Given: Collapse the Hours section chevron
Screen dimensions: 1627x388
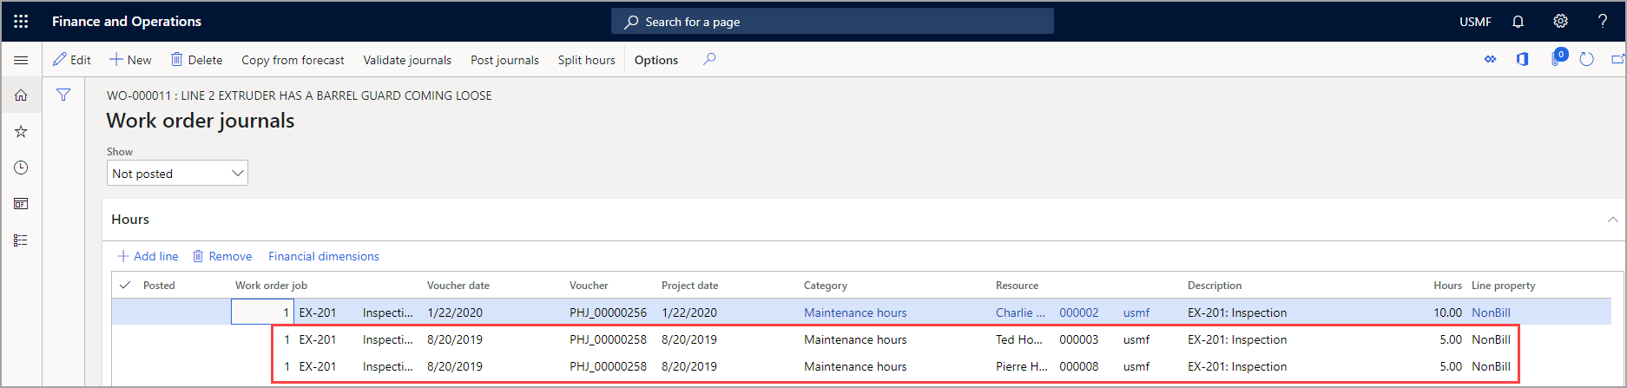Looking at the screenshot, I should [1612, 220].
